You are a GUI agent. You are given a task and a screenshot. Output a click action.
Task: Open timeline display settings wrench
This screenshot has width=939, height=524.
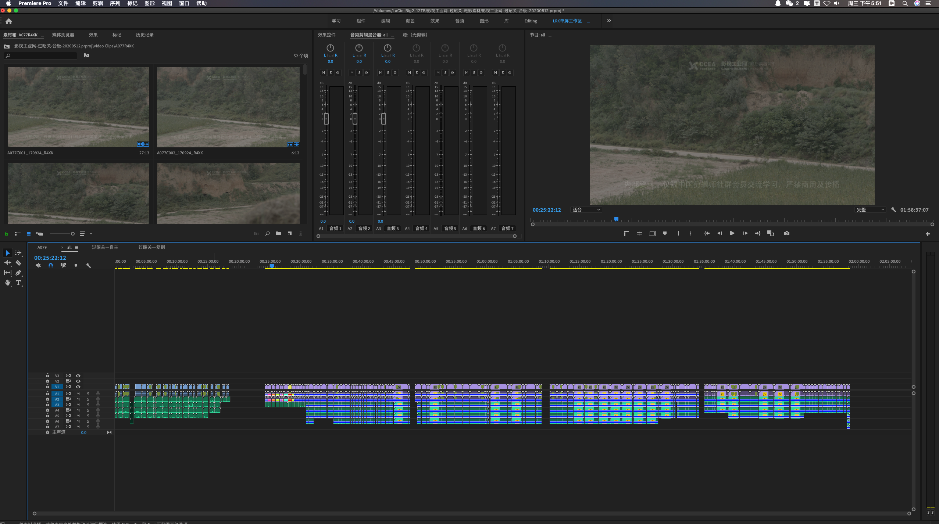88,265
